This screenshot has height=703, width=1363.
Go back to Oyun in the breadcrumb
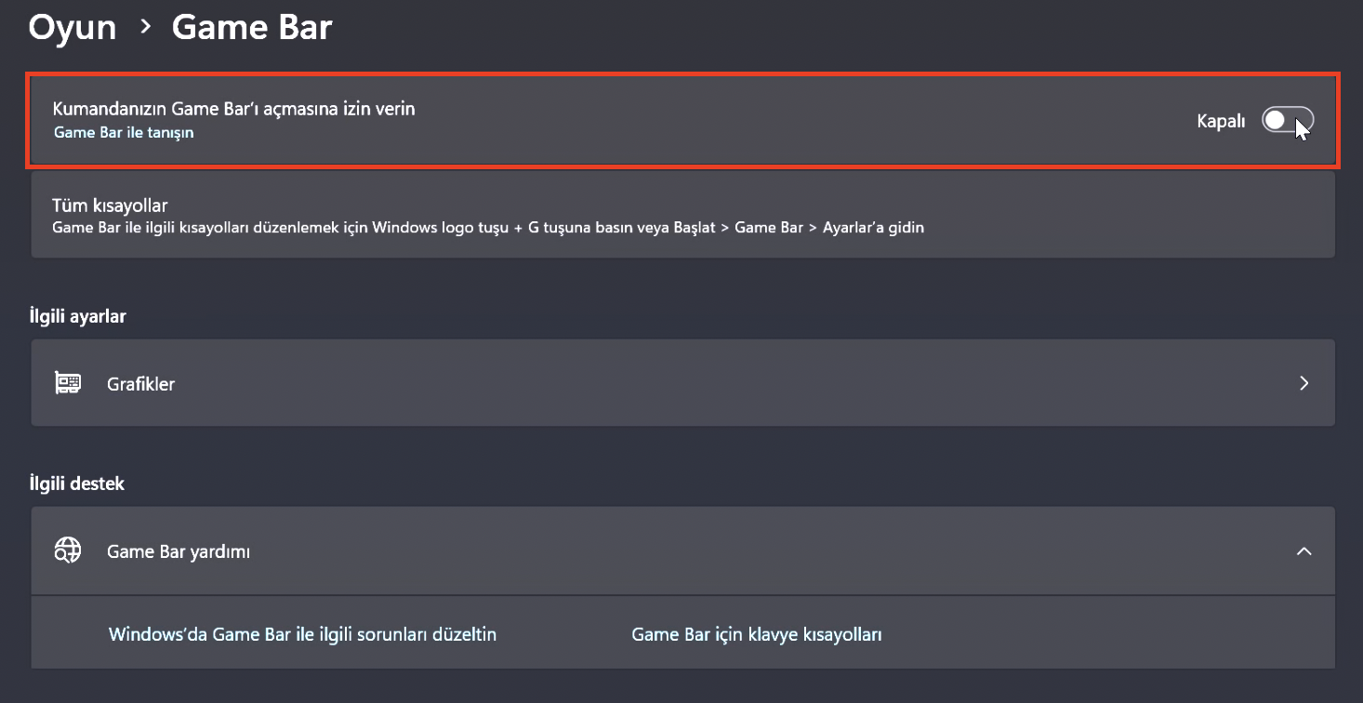click(x=73, y=27)
